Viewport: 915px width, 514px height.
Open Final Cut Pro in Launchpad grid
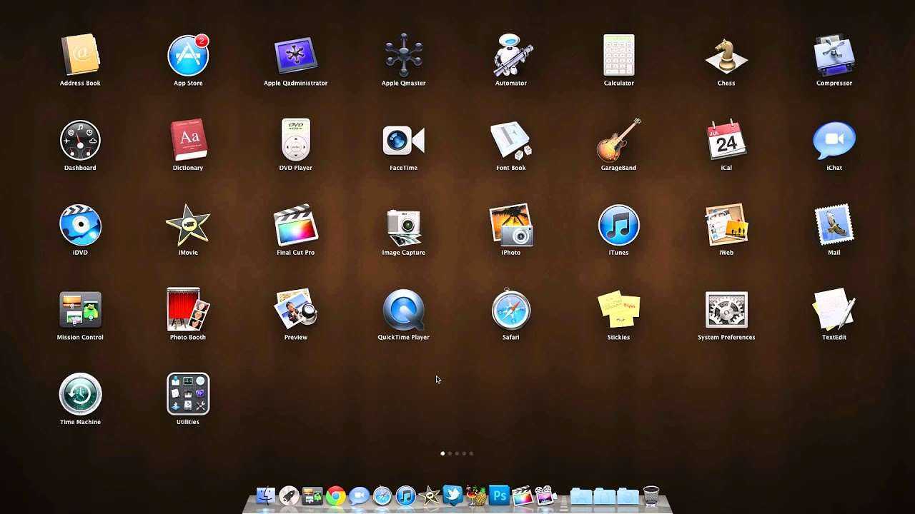(295, 225)
